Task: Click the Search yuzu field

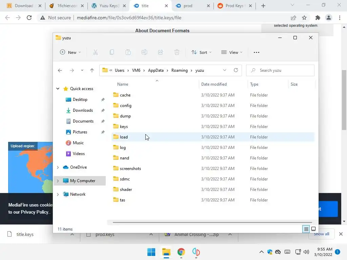Action: tap(280, 70)
